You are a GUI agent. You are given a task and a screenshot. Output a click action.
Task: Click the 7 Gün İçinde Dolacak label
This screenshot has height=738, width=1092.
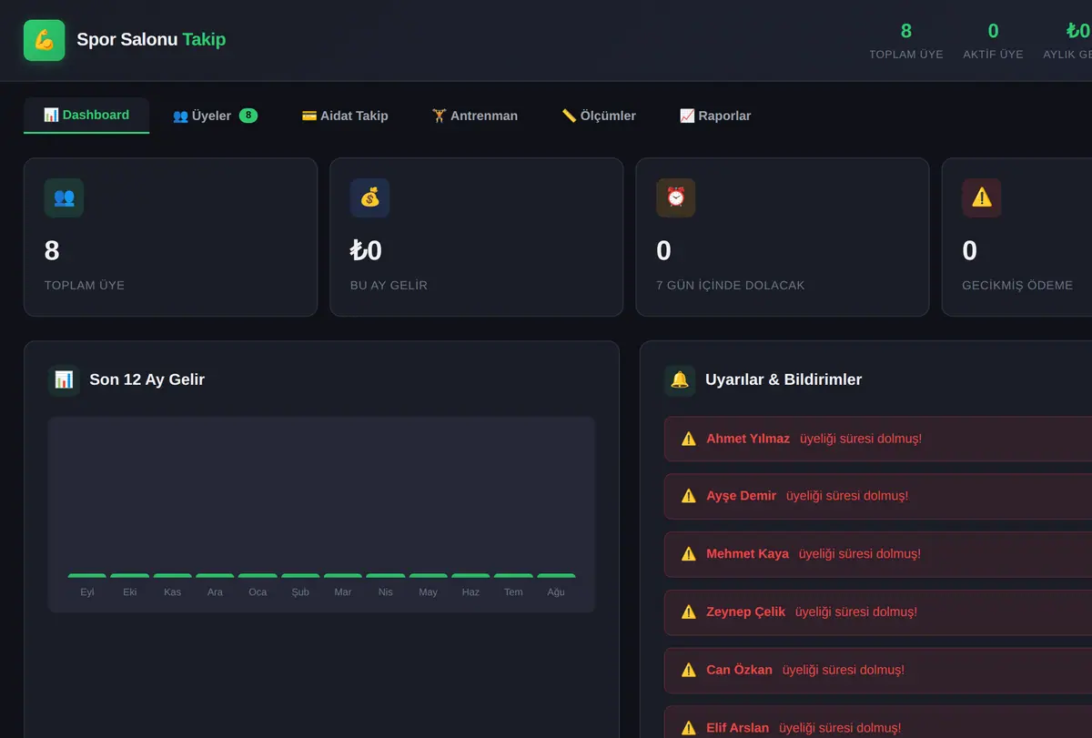click(731, 286)
